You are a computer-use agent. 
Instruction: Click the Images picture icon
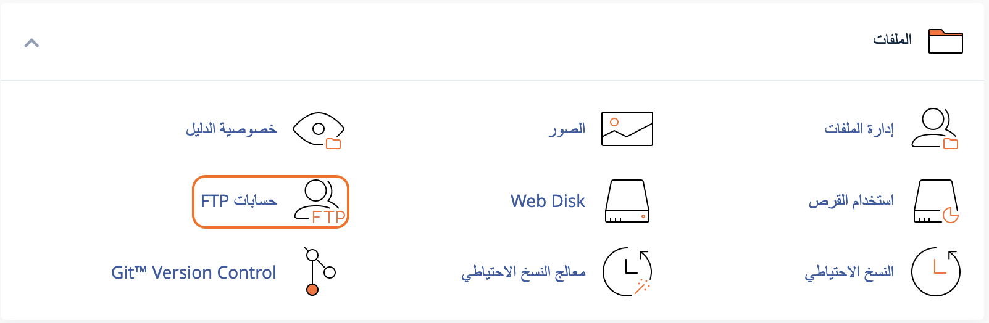point(627,129)
